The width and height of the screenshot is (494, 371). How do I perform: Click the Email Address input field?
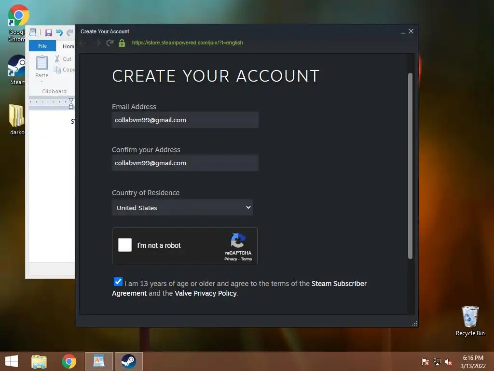(185, 120)
